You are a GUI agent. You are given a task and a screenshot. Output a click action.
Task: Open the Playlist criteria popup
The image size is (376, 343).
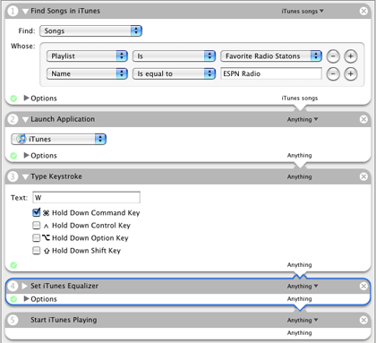click(x=87, y=56)
